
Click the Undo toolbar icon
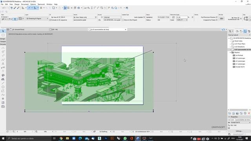[x=4, y=8]
